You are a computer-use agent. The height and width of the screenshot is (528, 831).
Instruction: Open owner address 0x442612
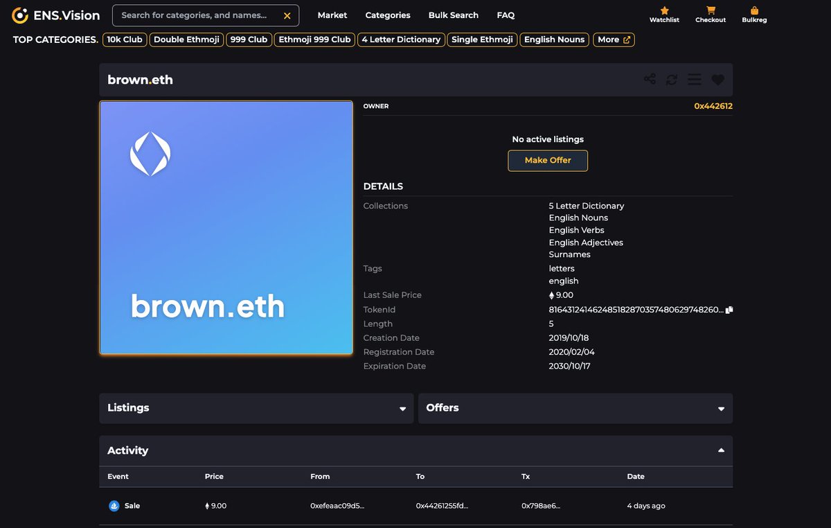pos(713,106)
